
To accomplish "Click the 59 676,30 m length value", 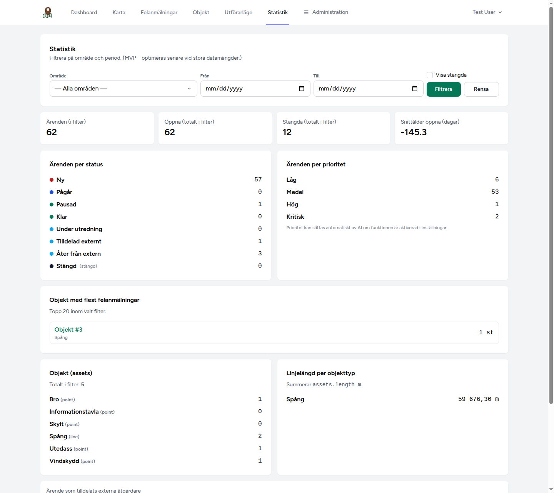I will [x=479, y=399].
